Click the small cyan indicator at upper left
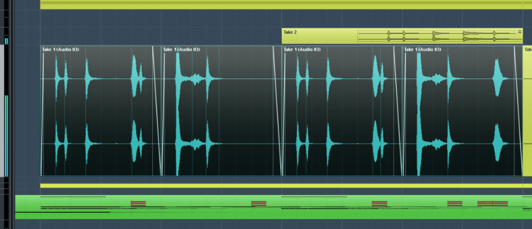 click(x=7, y=40)
